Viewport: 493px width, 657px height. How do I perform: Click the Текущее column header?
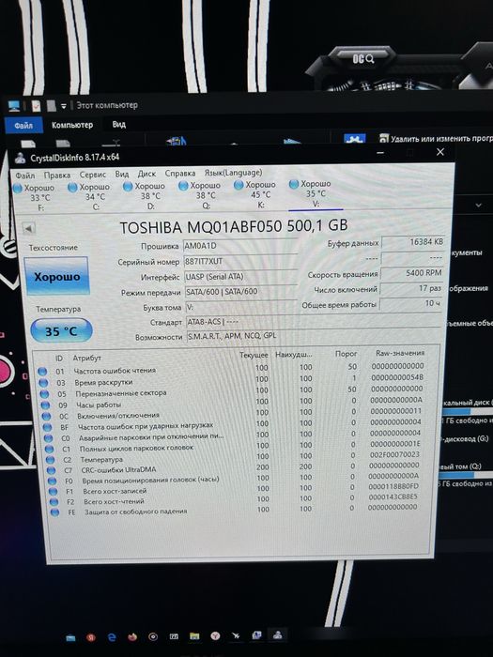[x=254, y=356]
